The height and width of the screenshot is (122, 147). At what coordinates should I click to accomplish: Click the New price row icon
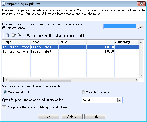(7, 35)
